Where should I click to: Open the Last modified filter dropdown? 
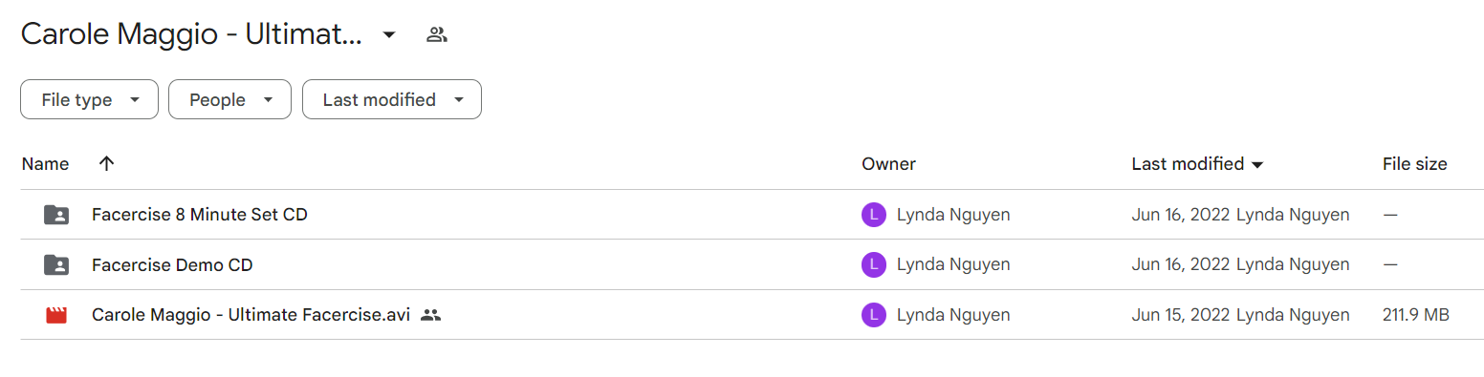click(x=392, y=99)
